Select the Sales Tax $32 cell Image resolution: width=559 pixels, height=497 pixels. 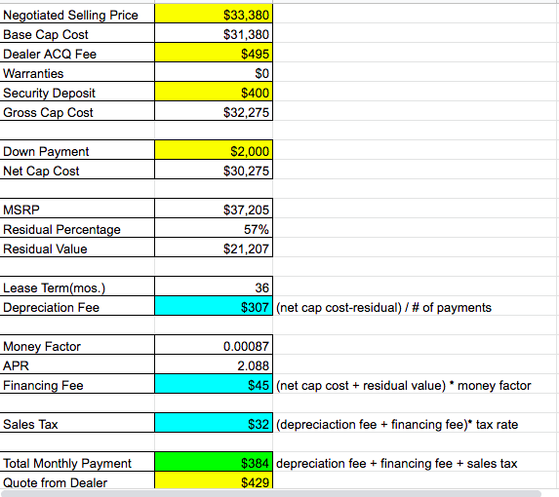(x=214, y=423)
